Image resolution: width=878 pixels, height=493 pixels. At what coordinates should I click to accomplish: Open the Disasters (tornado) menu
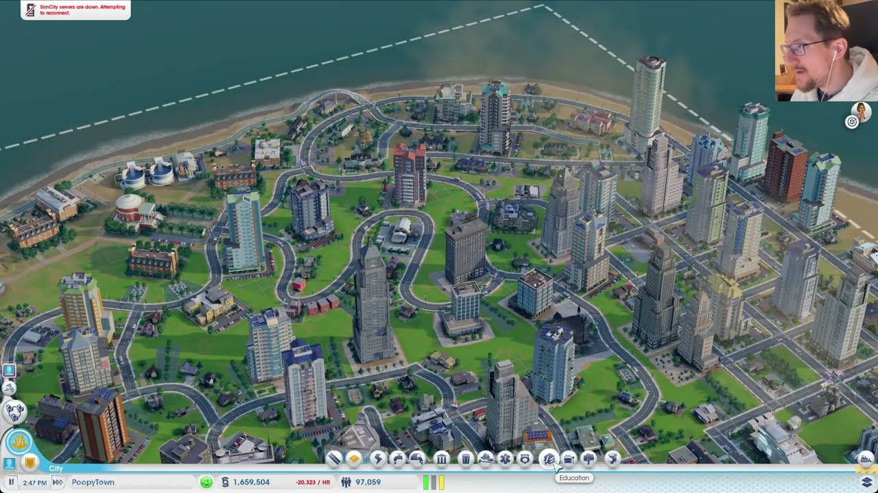(613, 459)
